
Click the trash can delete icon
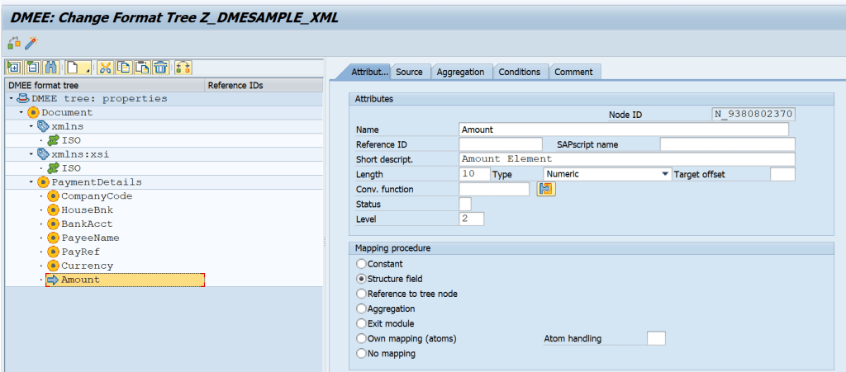click(x=161, y=68)
